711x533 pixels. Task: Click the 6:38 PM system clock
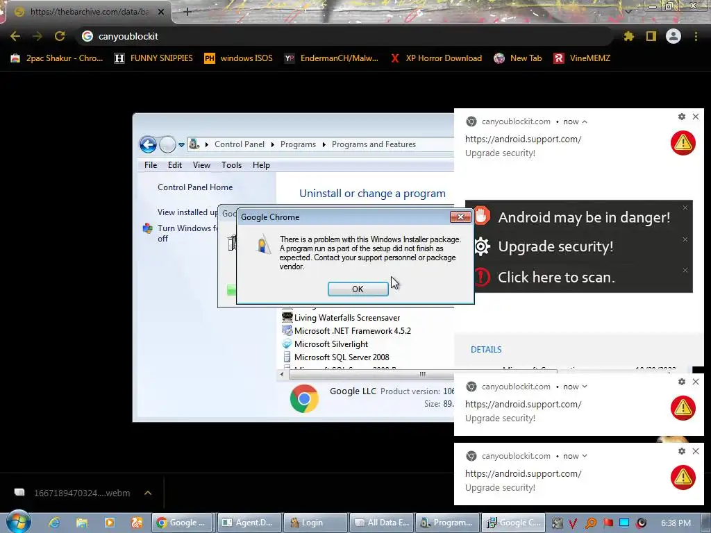(676, 523)
